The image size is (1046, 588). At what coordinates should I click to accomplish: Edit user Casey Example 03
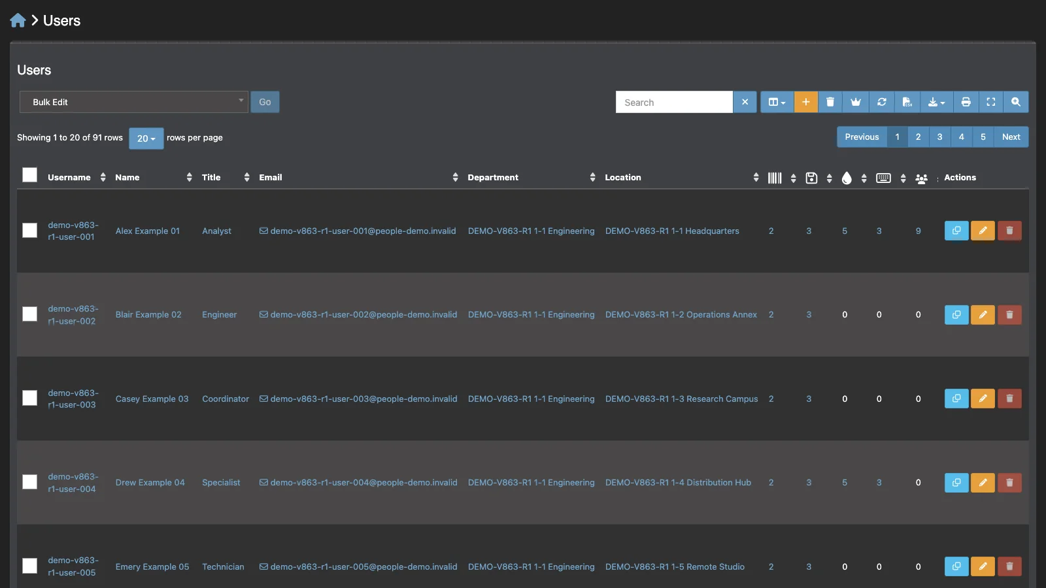coord(983,399)
